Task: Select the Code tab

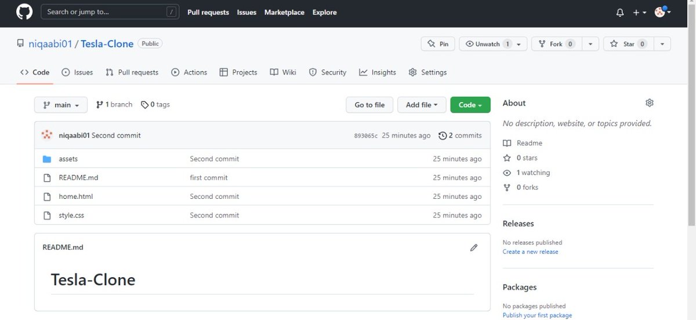Action: tap(35, 72)
